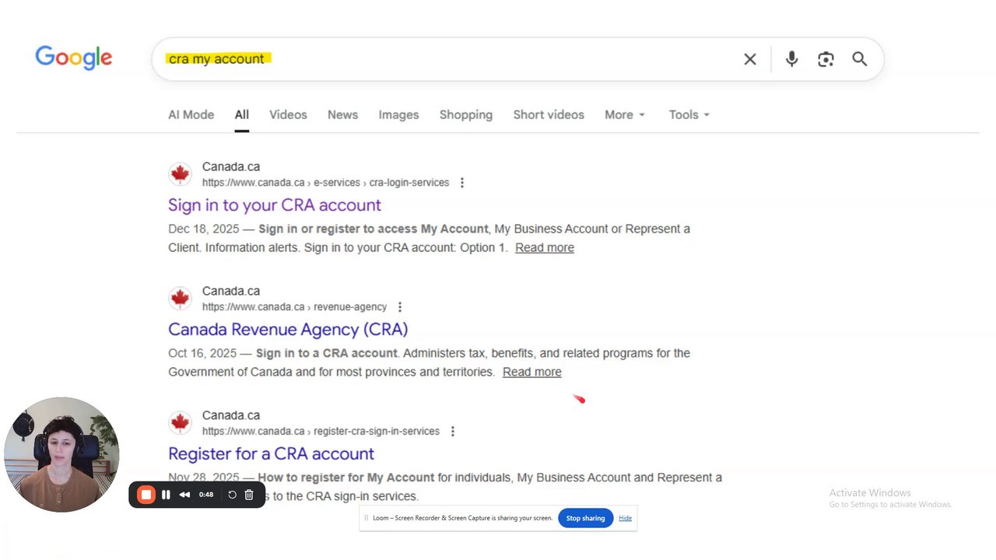The width and height of the screenshot is (996, 560).
Task: Stop the Loom recording
Action: [x=146, y=495]
